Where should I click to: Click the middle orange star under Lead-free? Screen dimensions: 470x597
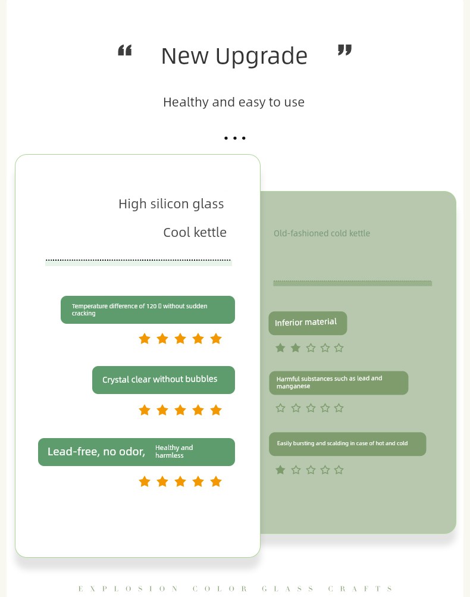click(180, 482)
